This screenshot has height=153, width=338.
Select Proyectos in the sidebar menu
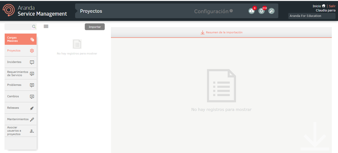(14, 50)
